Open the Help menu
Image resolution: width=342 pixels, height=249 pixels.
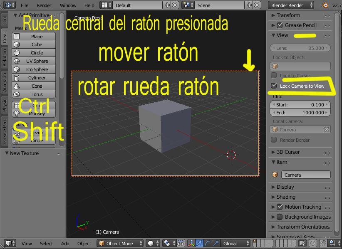click(x=89, y=5)
